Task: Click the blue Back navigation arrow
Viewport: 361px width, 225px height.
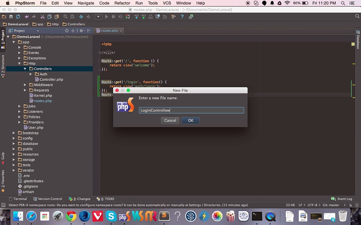Action: 81,17
